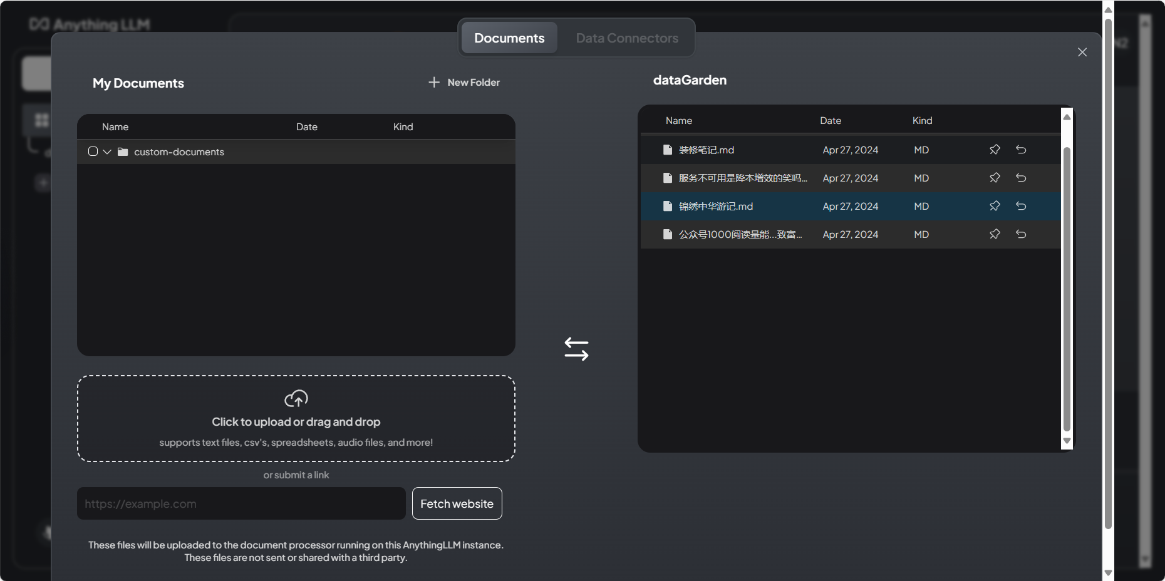This screenshot has height=581, width=1165.
Task: Pin the 装修笔记.md document
Action: click(995, 150)
